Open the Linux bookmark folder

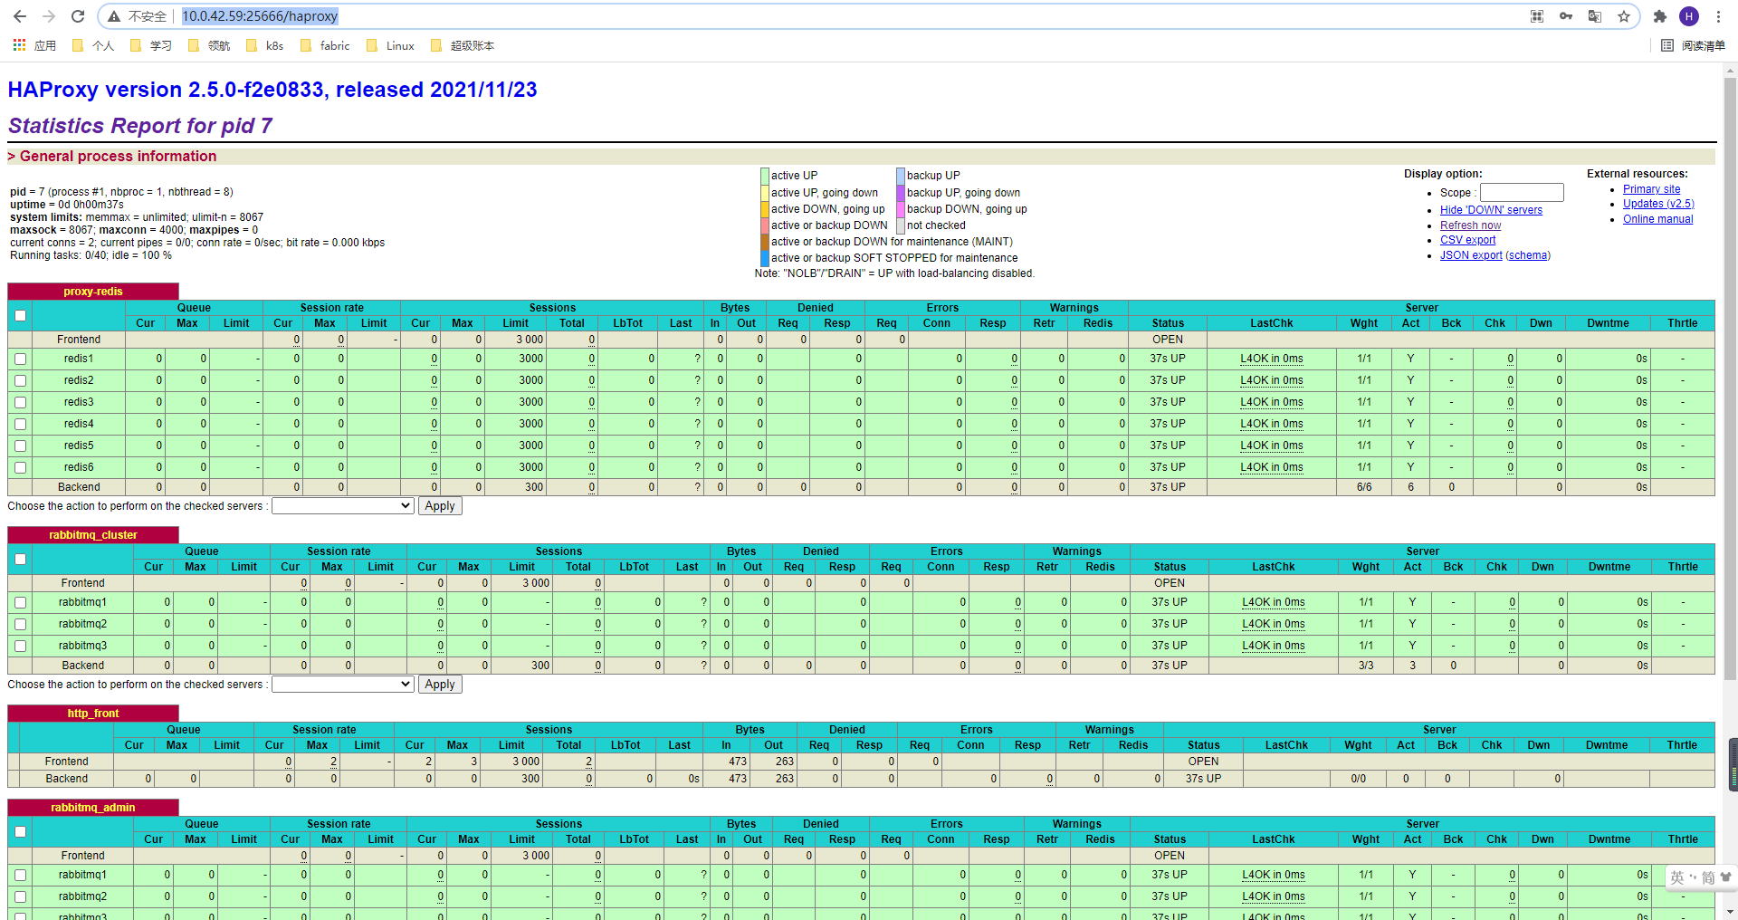(391, 45)
